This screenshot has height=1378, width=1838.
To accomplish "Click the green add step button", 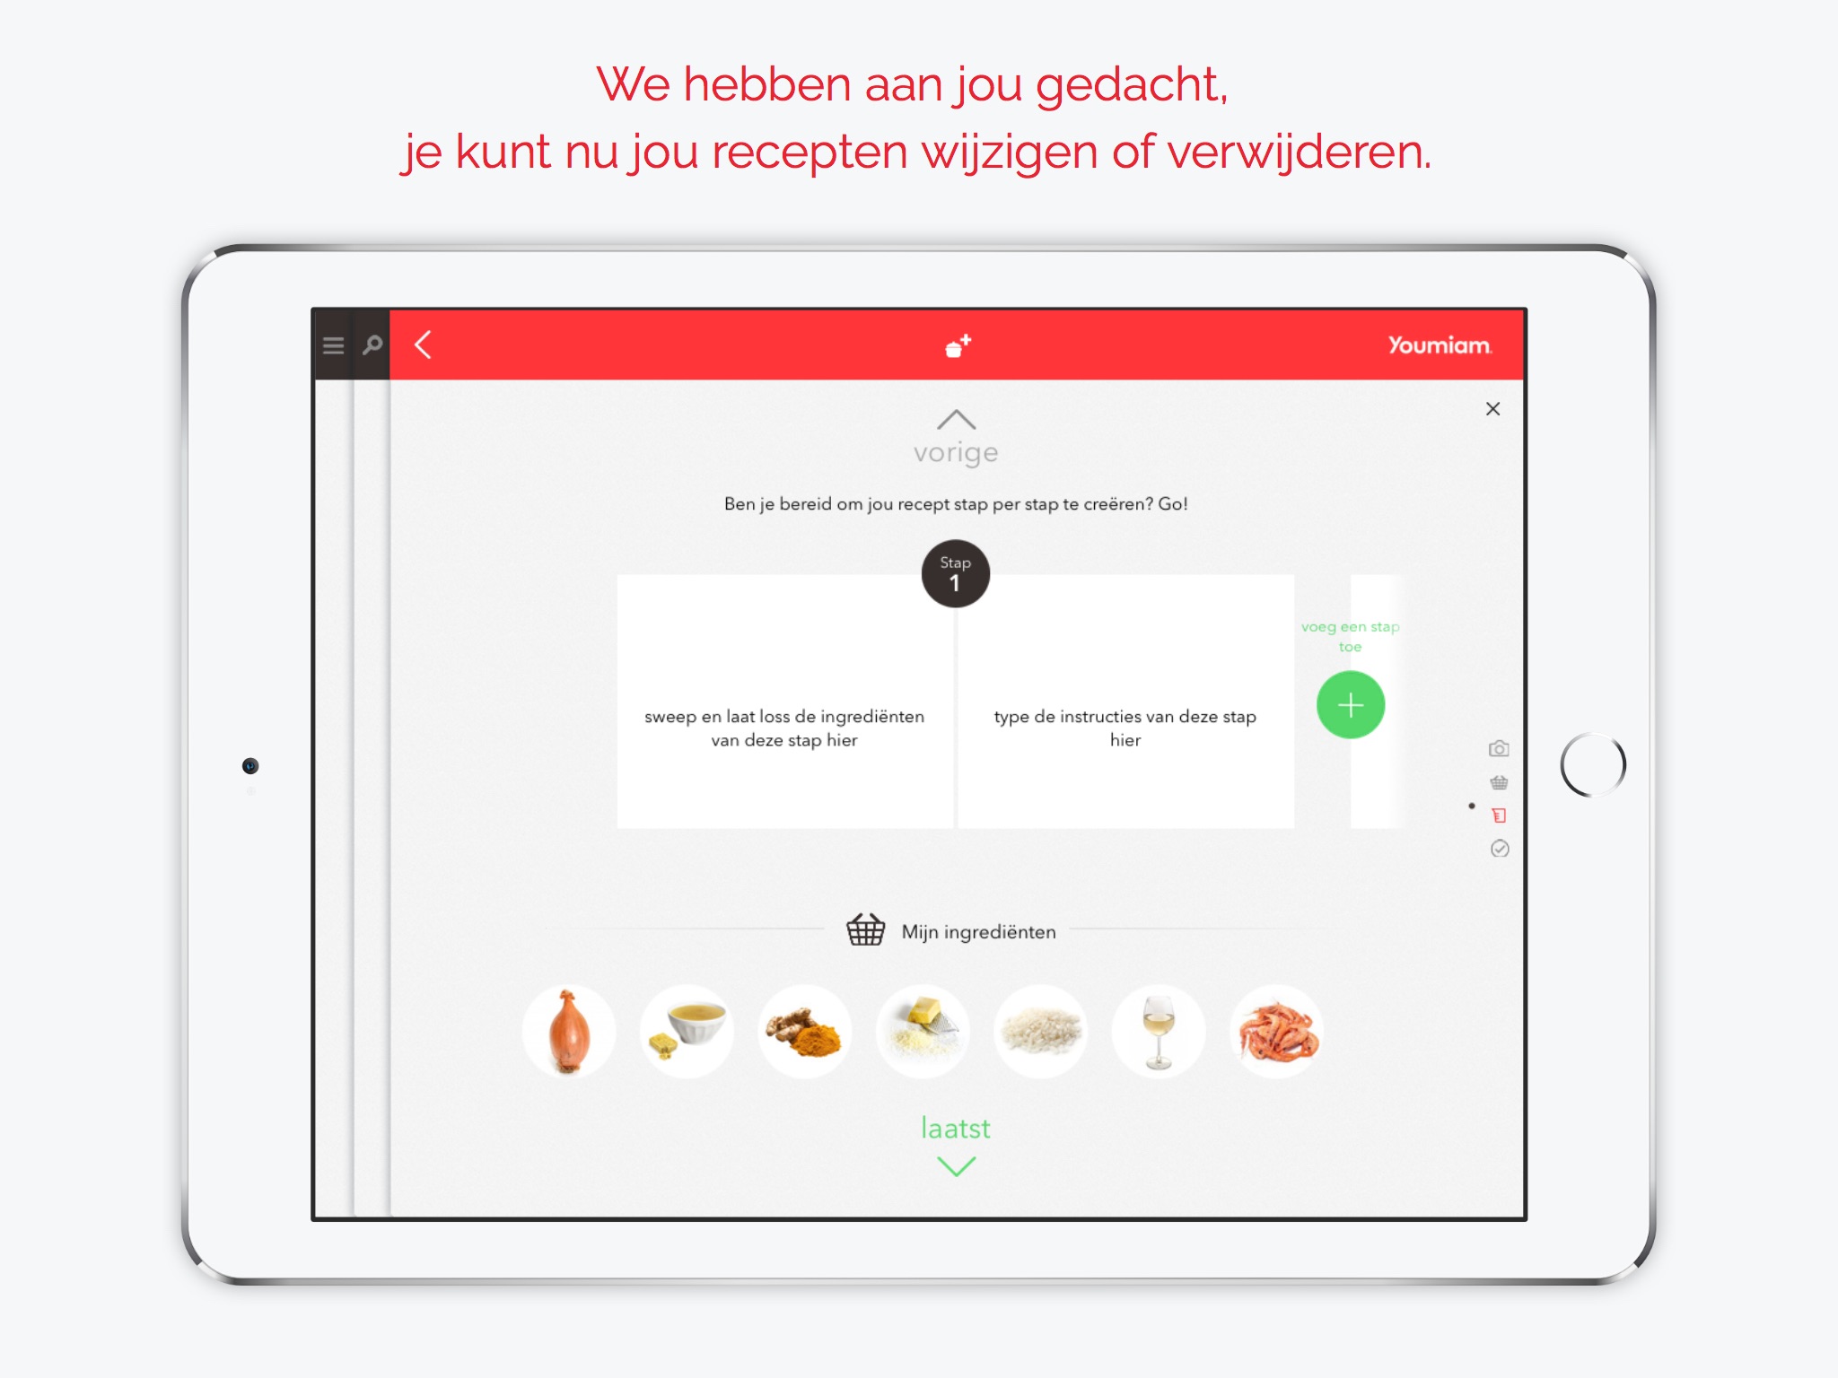I will tap(1349, 705).
